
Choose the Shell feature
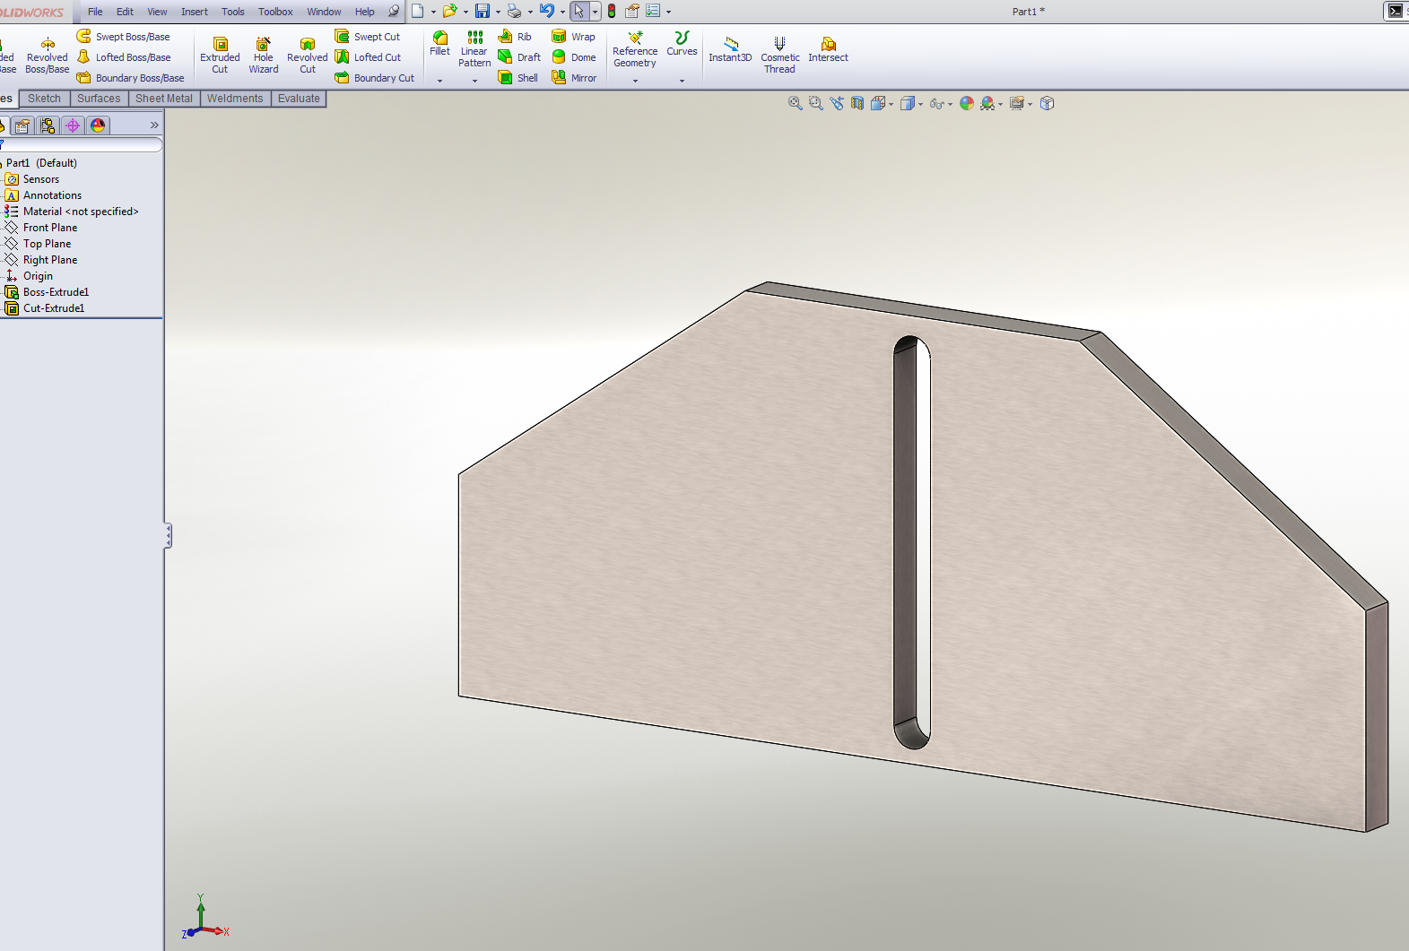(x=518, y=78)
